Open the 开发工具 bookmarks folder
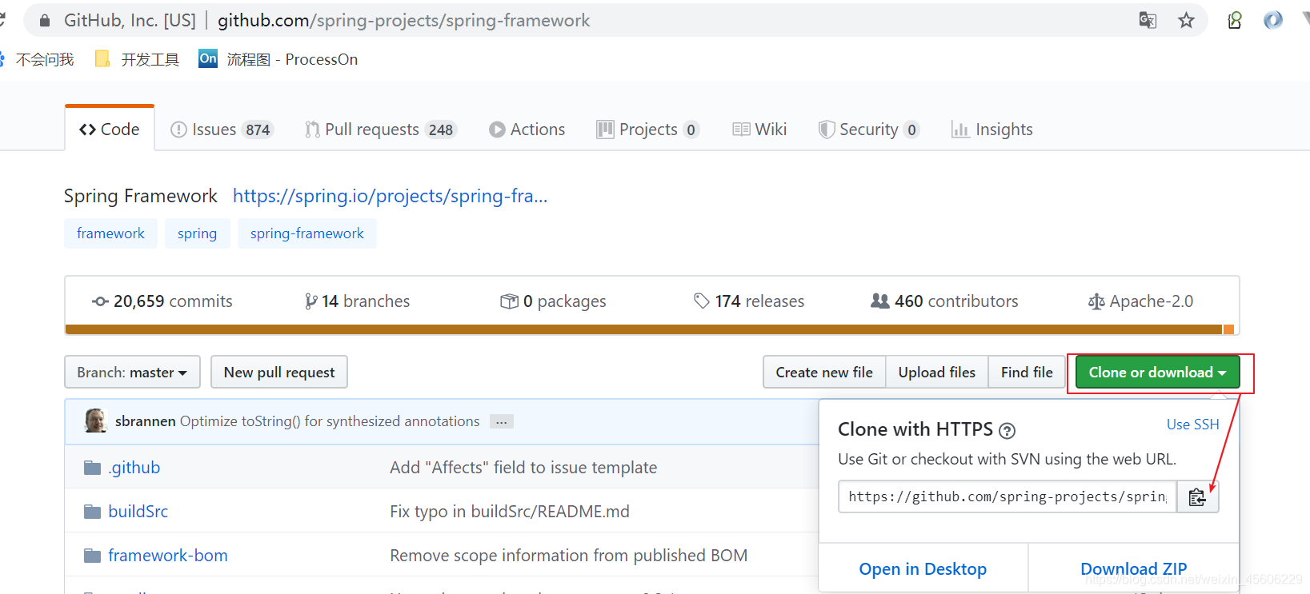Viewport: 1310px width, 594px height. (137, 59)
